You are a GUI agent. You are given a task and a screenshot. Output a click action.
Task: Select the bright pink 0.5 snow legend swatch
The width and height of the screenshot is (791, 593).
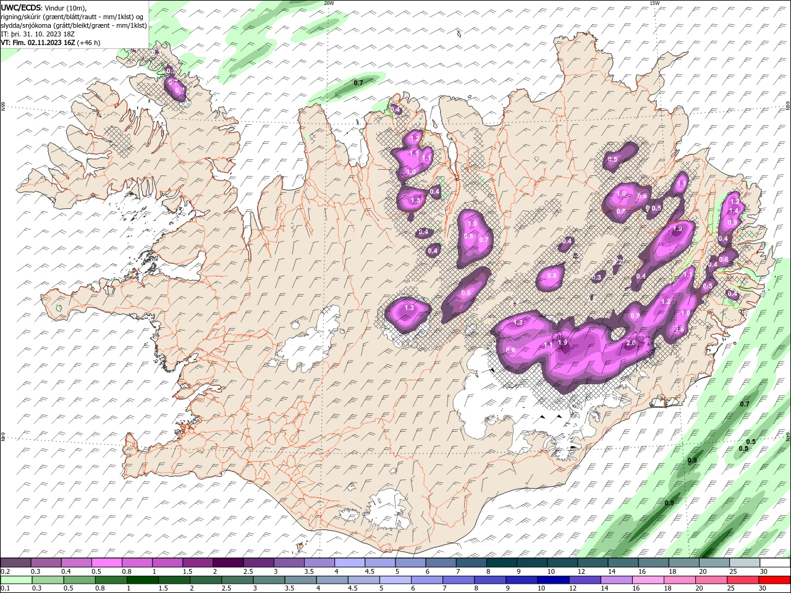pos(106,563)
